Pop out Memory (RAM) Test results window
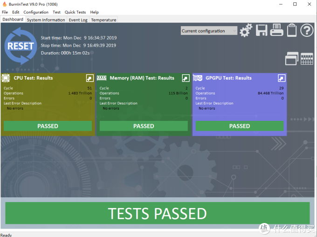This screenshot has height=237, width=317. 186,78
